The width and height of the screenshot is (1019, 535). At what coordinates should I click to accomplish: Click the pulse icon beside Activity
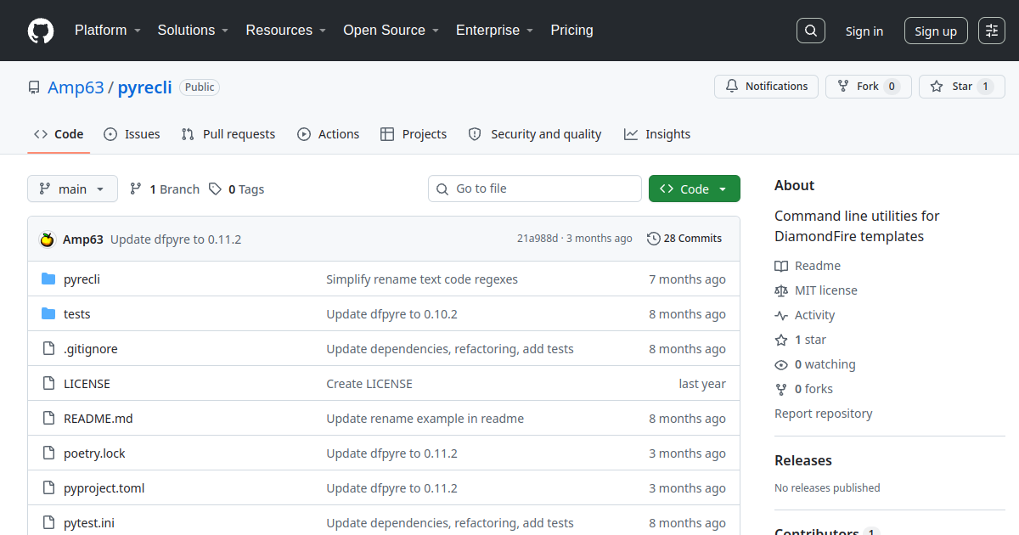(781, 315)
